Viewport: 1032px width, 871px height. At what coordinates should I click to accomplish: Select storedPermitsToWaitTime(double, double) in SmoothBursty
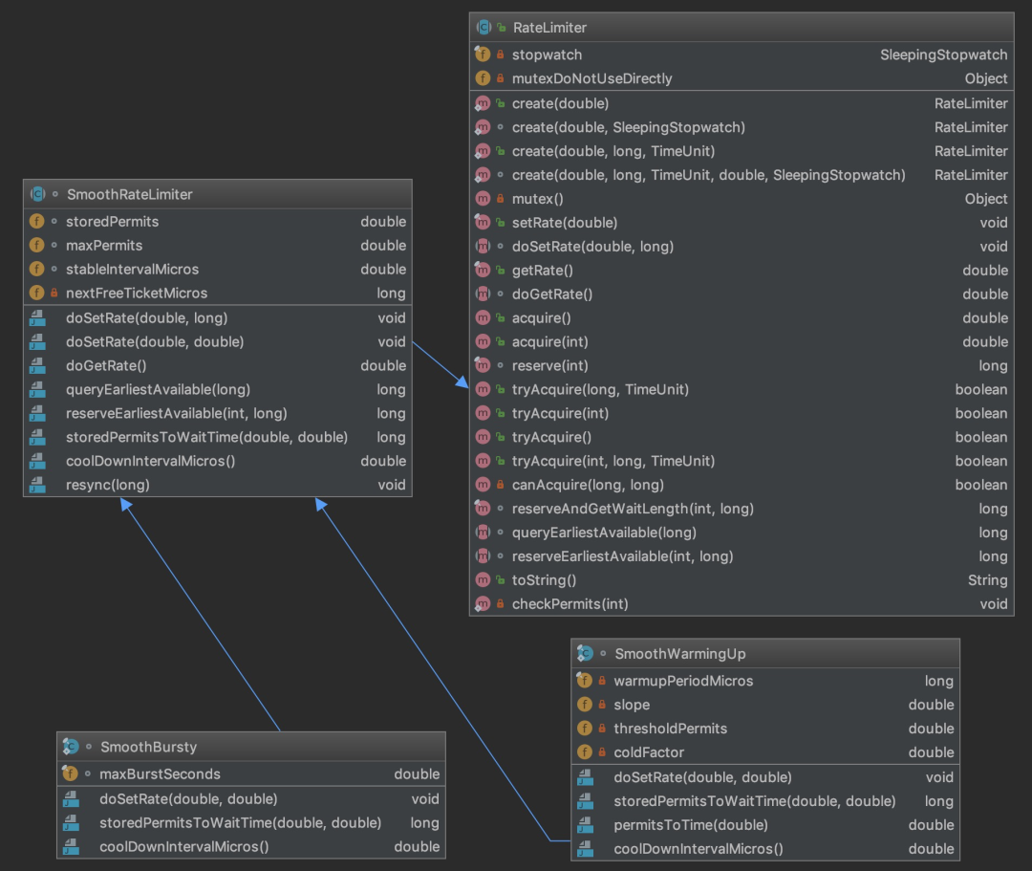(x=240, y=823)
